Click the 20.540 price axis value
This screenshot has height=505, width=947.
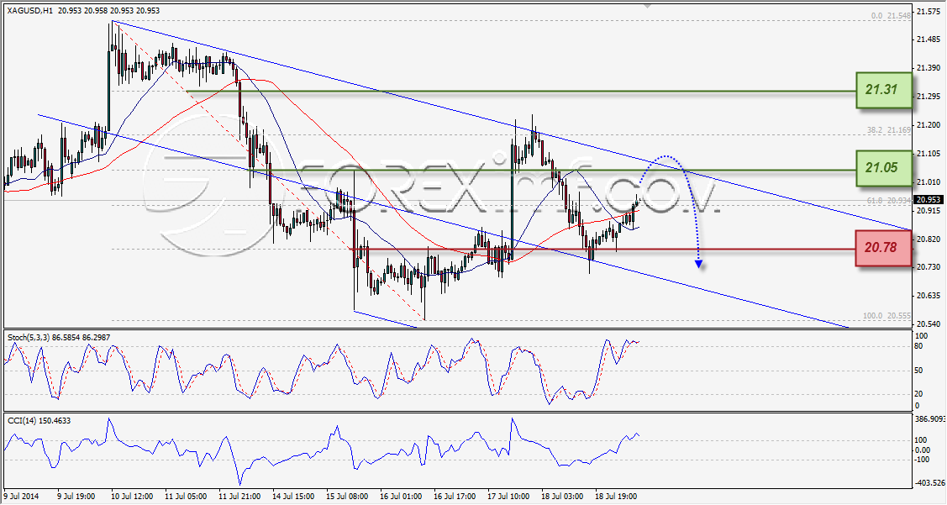[928, 324]
